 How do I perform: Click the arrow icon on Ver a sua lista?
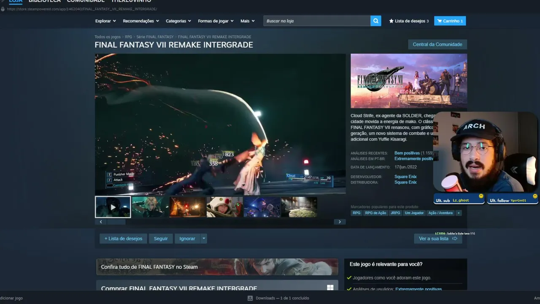pyautogui.click(x=454, y=239)
